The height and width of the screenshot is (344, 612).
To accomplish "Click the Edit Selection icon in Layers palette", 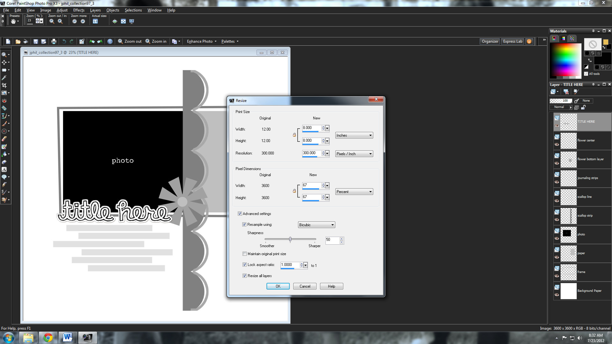I will (576, 92).
